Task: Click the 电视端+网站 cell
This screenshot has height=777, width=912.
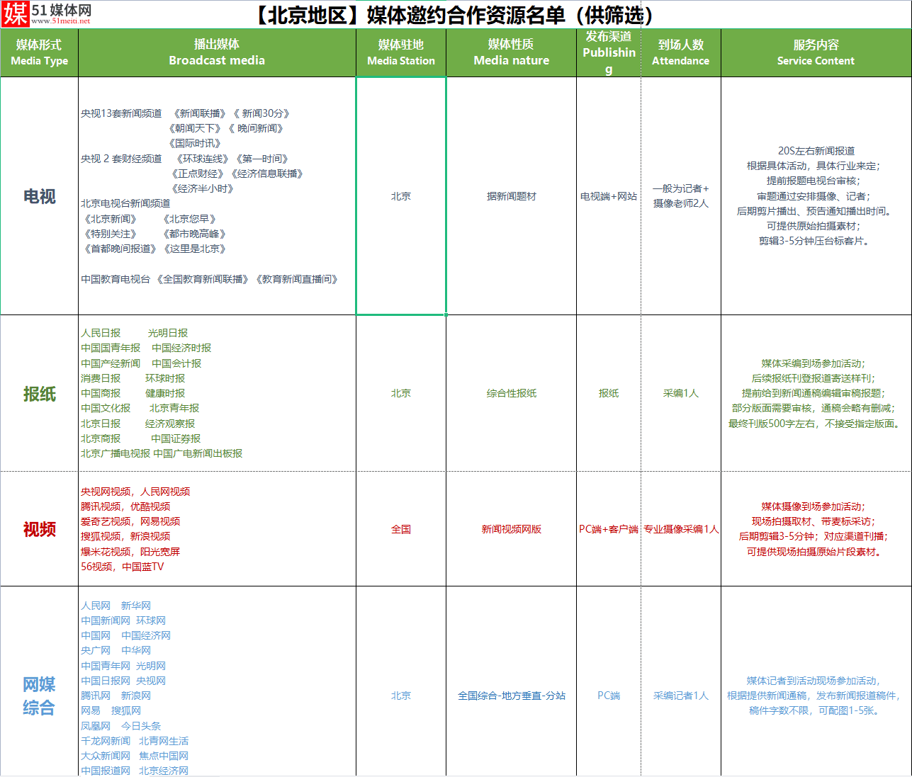Action: 609,196
